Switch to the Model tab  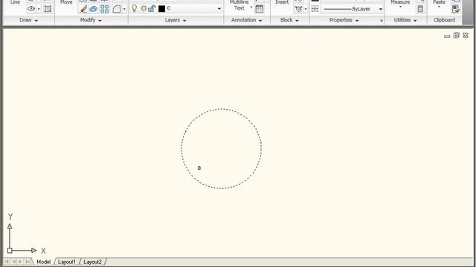point(43,262)
